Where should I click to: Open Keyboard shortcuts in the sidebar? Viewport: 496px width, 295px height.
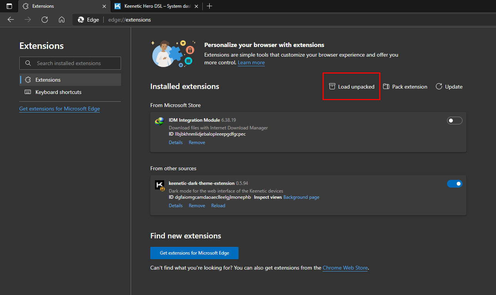(70, 92)
